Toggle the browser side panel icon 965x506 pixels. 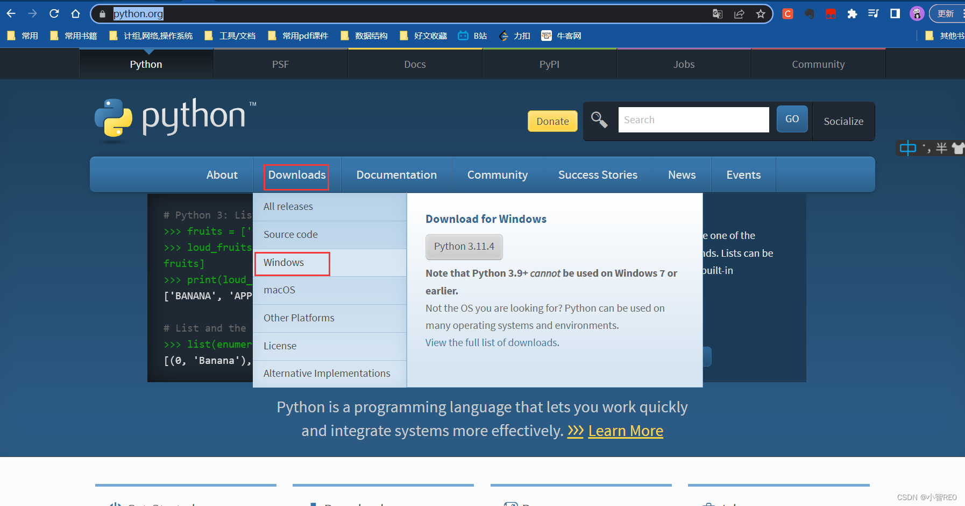point(895,13)
